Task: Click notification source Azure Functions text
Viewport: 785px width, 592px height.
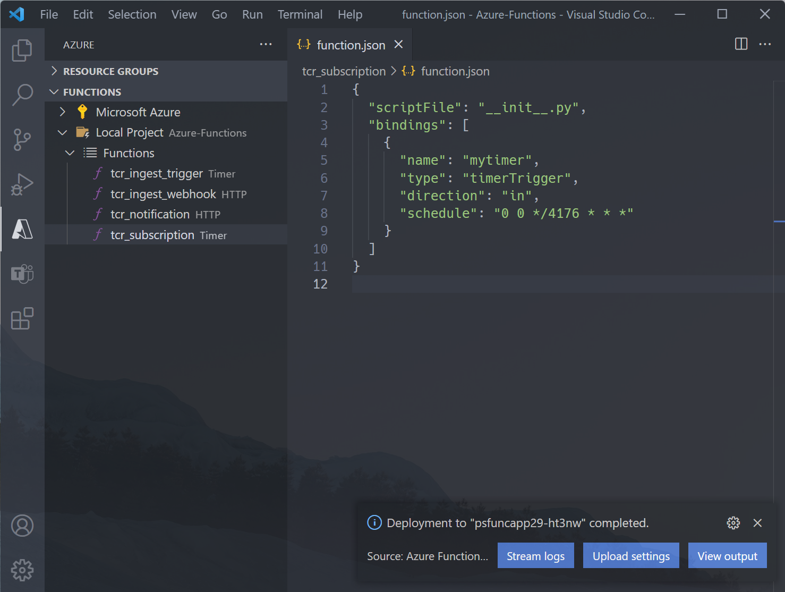Action: [x=428, y=556]
